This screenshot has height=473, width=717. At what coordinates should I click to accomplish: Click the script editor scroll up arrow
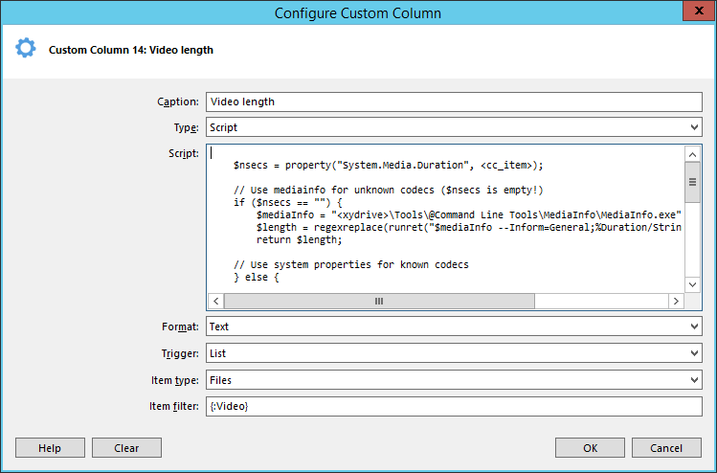pos(693,154)
